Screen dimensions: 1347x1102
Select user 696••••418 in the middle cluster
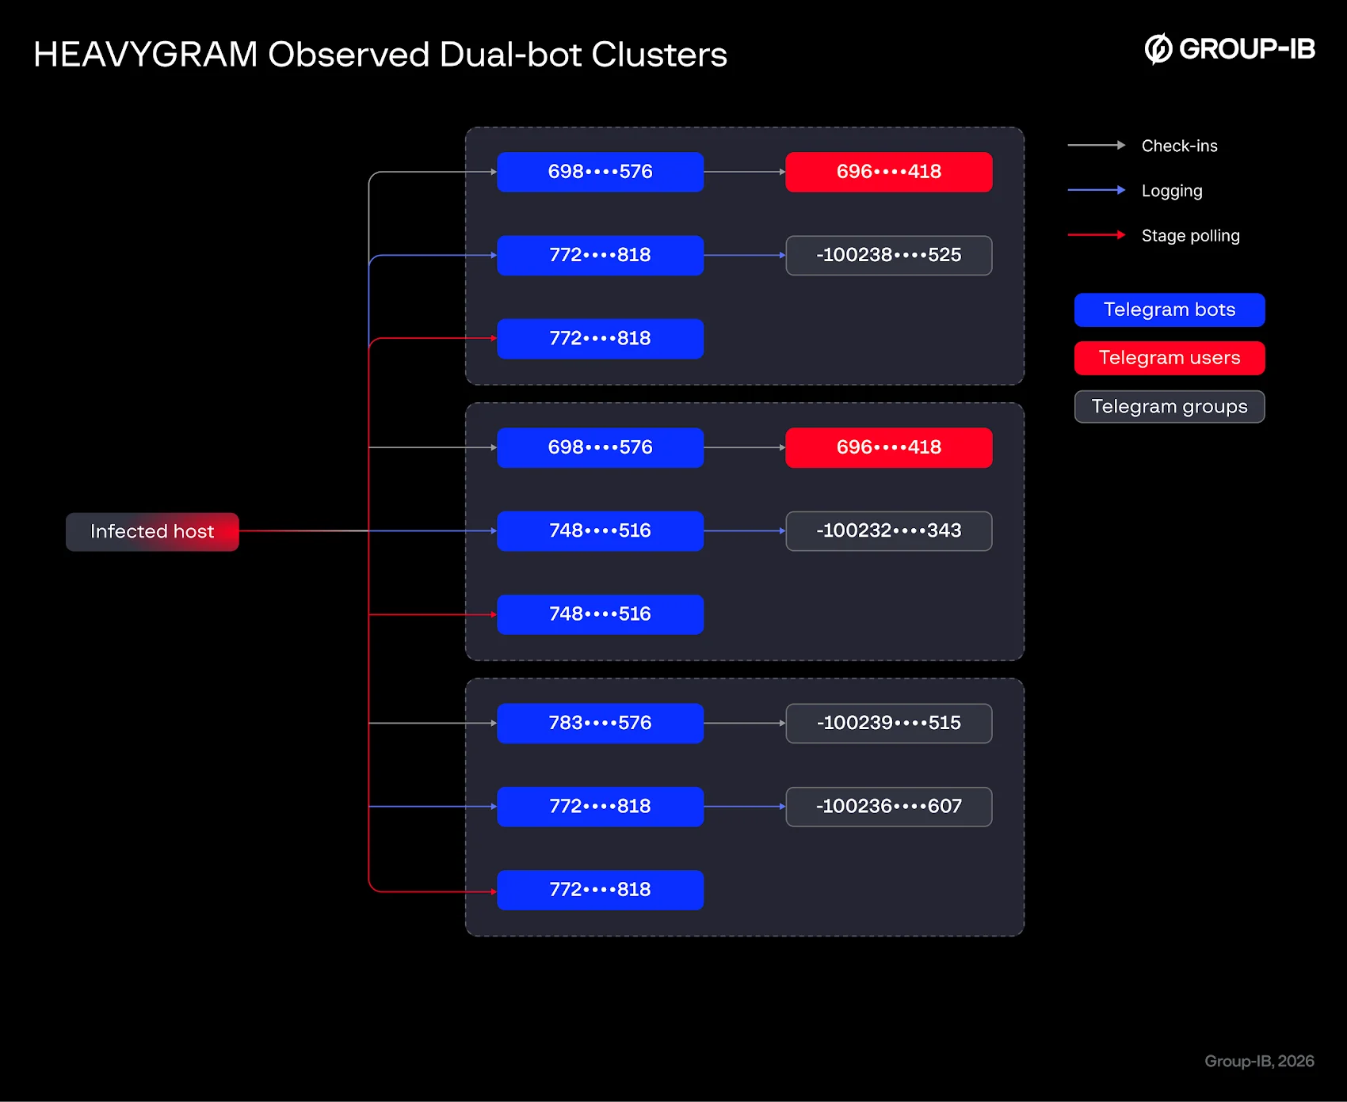888,447
